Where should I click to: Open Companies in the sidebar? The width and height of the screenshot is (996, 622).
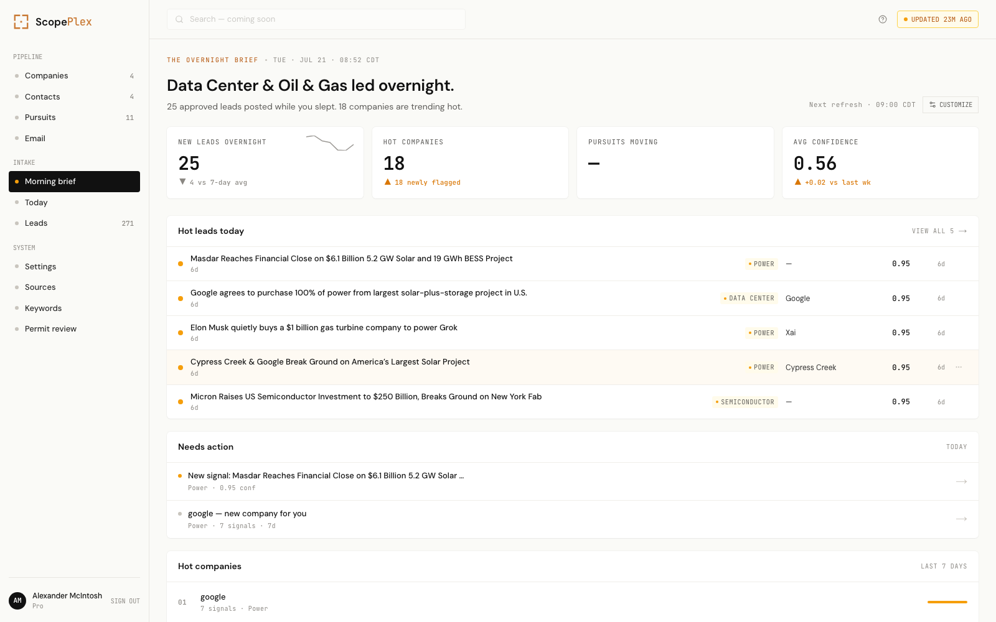[x=74, y=76]
